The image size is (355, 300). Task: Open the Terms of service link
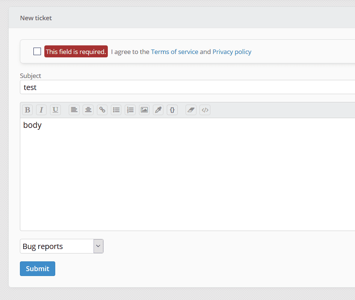[x=174, y=52]
